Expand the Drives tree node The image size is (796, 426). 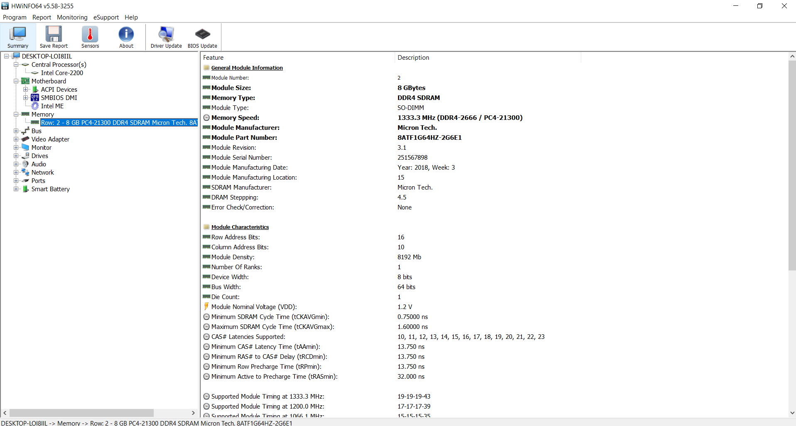[x=16, y=156]
